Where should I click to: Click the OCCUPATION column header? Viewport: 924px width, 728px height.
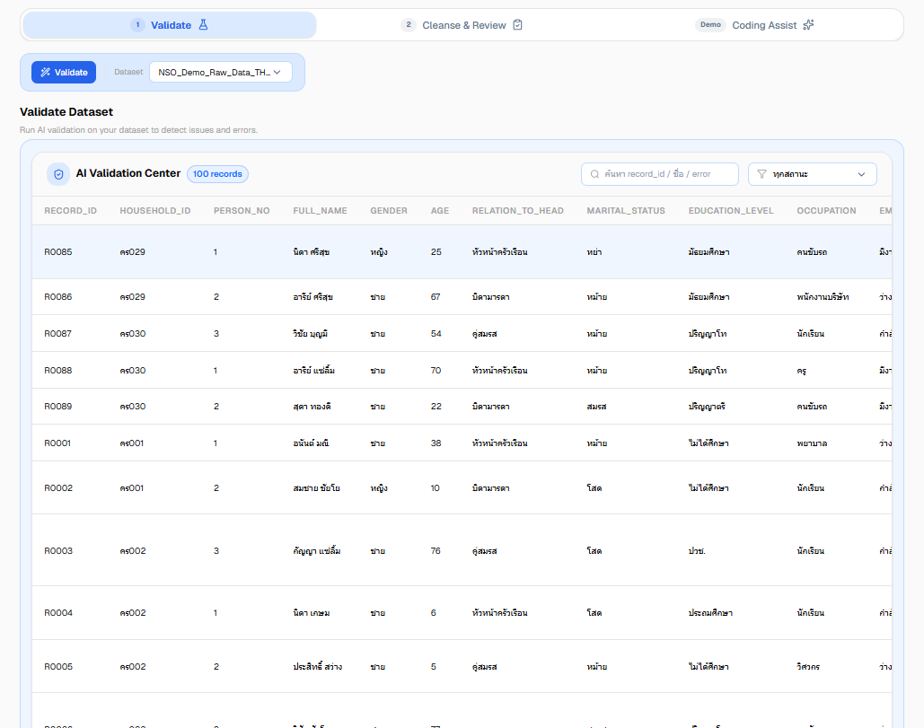click(x=826, y=211)
